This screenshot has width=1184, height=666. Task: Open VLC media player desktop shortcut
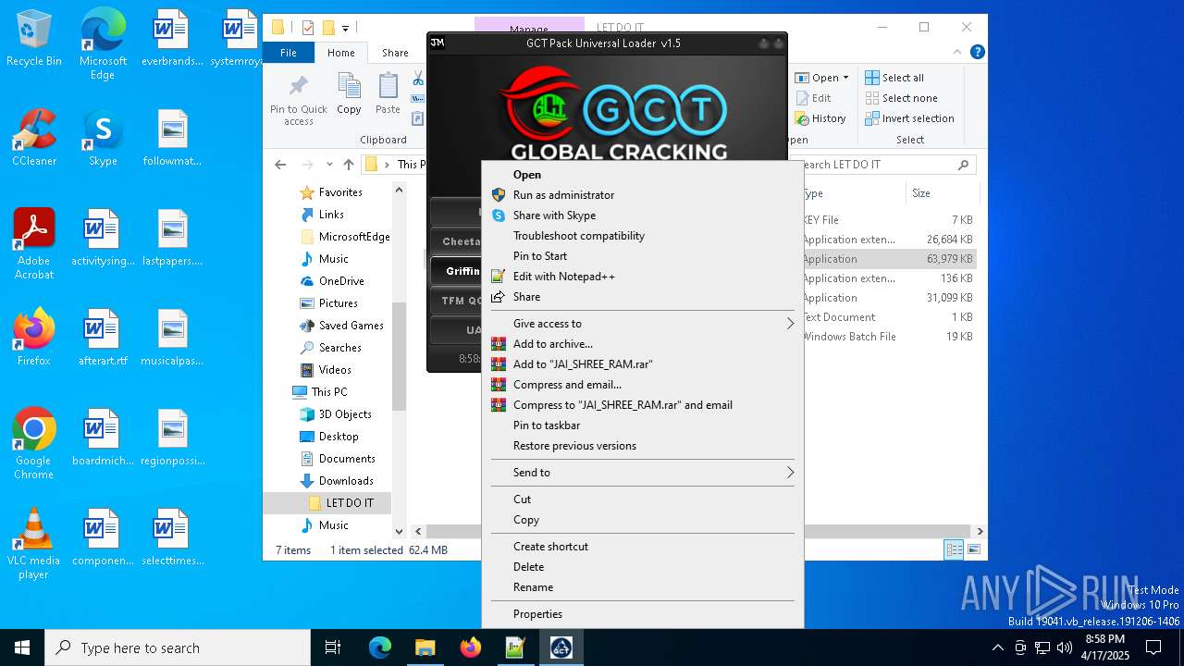coord(34,544)
